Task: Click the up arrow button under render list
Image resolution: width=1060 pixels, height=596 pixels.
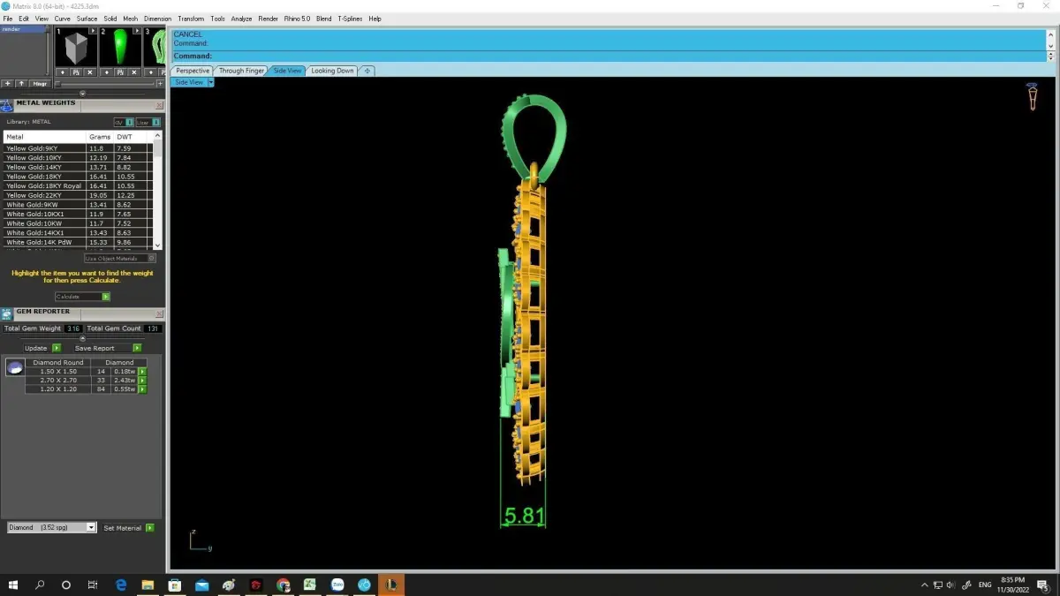Action: [21, 84]
